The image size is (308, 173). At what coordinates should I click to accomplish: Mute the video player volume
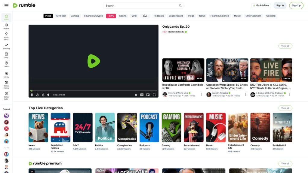tap(48, 95)
